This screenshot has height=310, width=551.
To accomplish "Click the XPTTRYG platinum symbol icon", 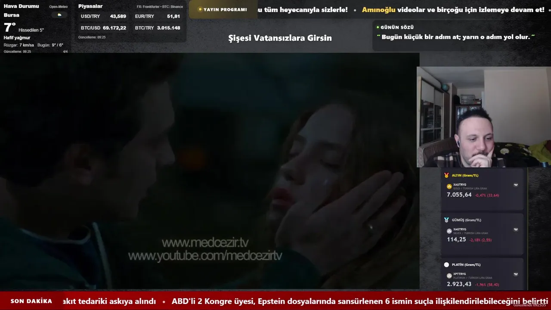I will coord(449,276).
